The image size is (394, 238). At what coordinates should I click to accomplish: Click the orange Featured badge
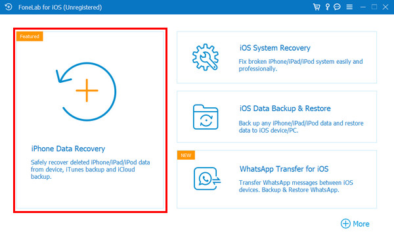tap(30, 36)
